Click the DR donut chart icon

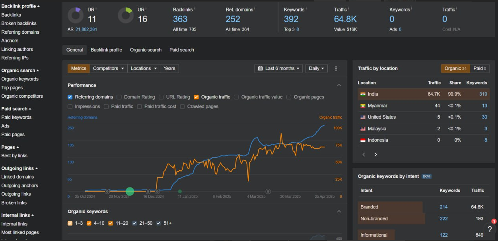click(76, 15)
